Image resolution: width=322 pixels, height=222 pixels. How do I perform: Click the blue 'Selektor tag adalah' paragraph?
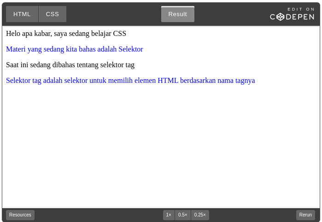pyautogui.click(x=130, y=81)
